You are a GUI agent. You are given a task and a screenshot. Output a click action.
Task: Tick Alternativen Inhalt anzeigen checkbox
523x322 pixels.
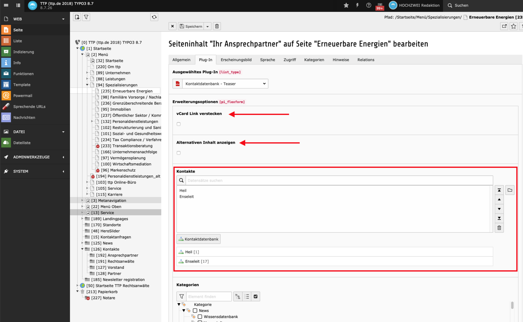pyautogui.click(x=178, y=153)
